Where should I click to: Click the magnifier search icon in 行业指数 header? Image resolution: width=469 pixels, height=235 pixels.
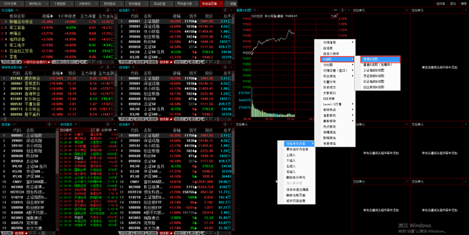112,16
